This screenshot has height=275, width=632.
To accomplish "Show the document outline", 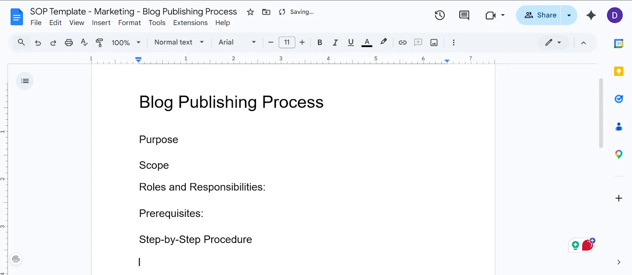I will click(25, 81).
